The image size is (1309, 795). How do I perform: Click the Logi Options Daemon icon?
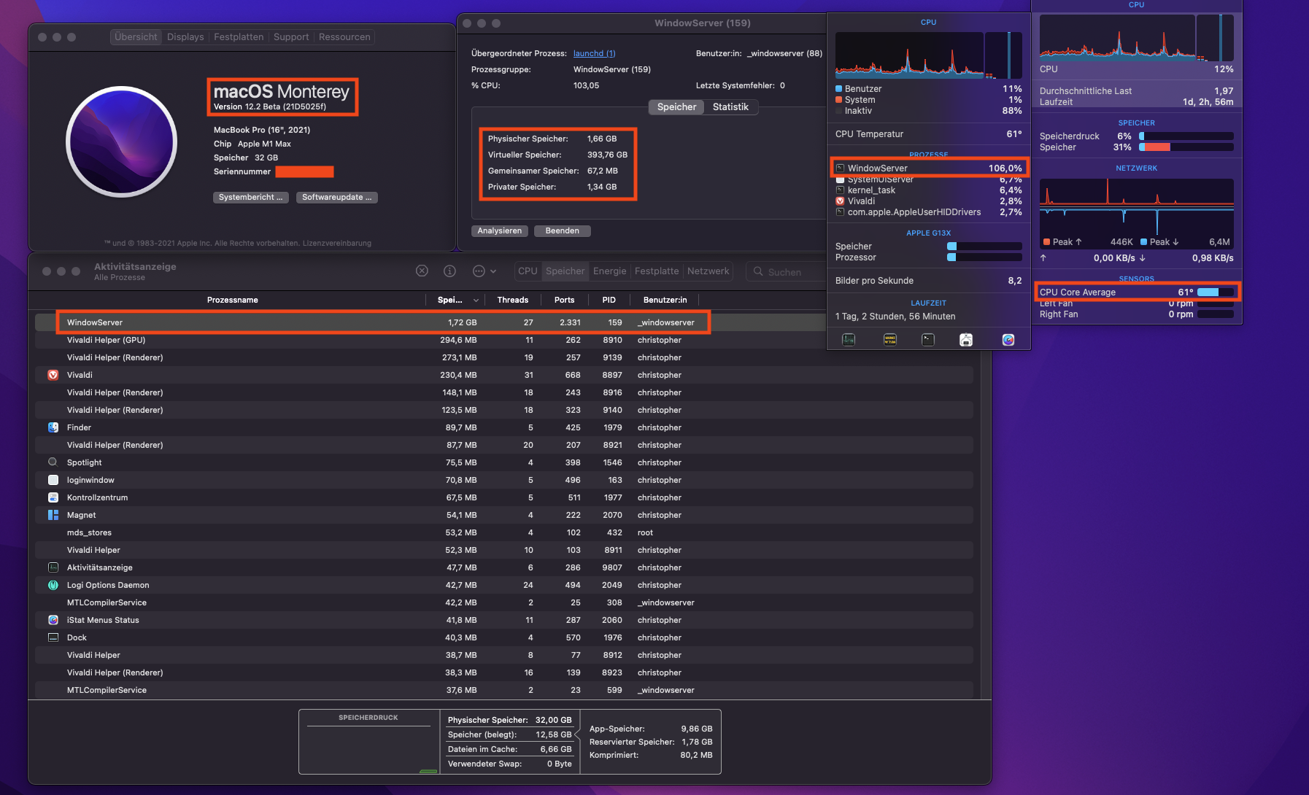pyautogui.click(x=53, y=585)
